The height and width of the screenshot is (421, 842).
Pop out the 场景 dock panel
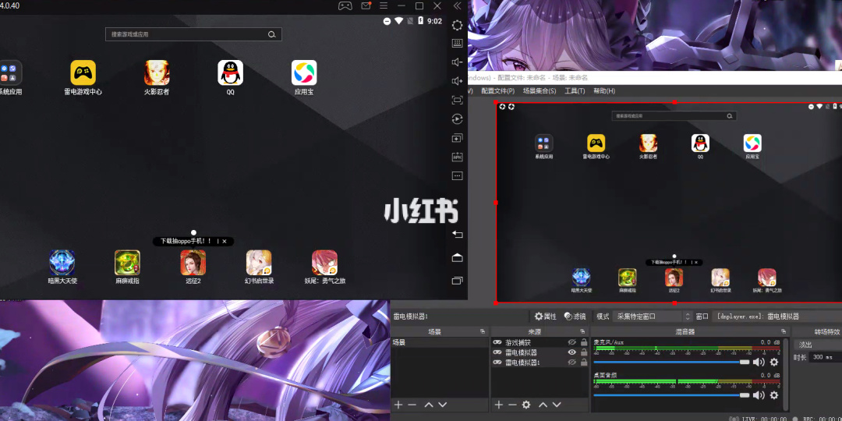point(483,332)
